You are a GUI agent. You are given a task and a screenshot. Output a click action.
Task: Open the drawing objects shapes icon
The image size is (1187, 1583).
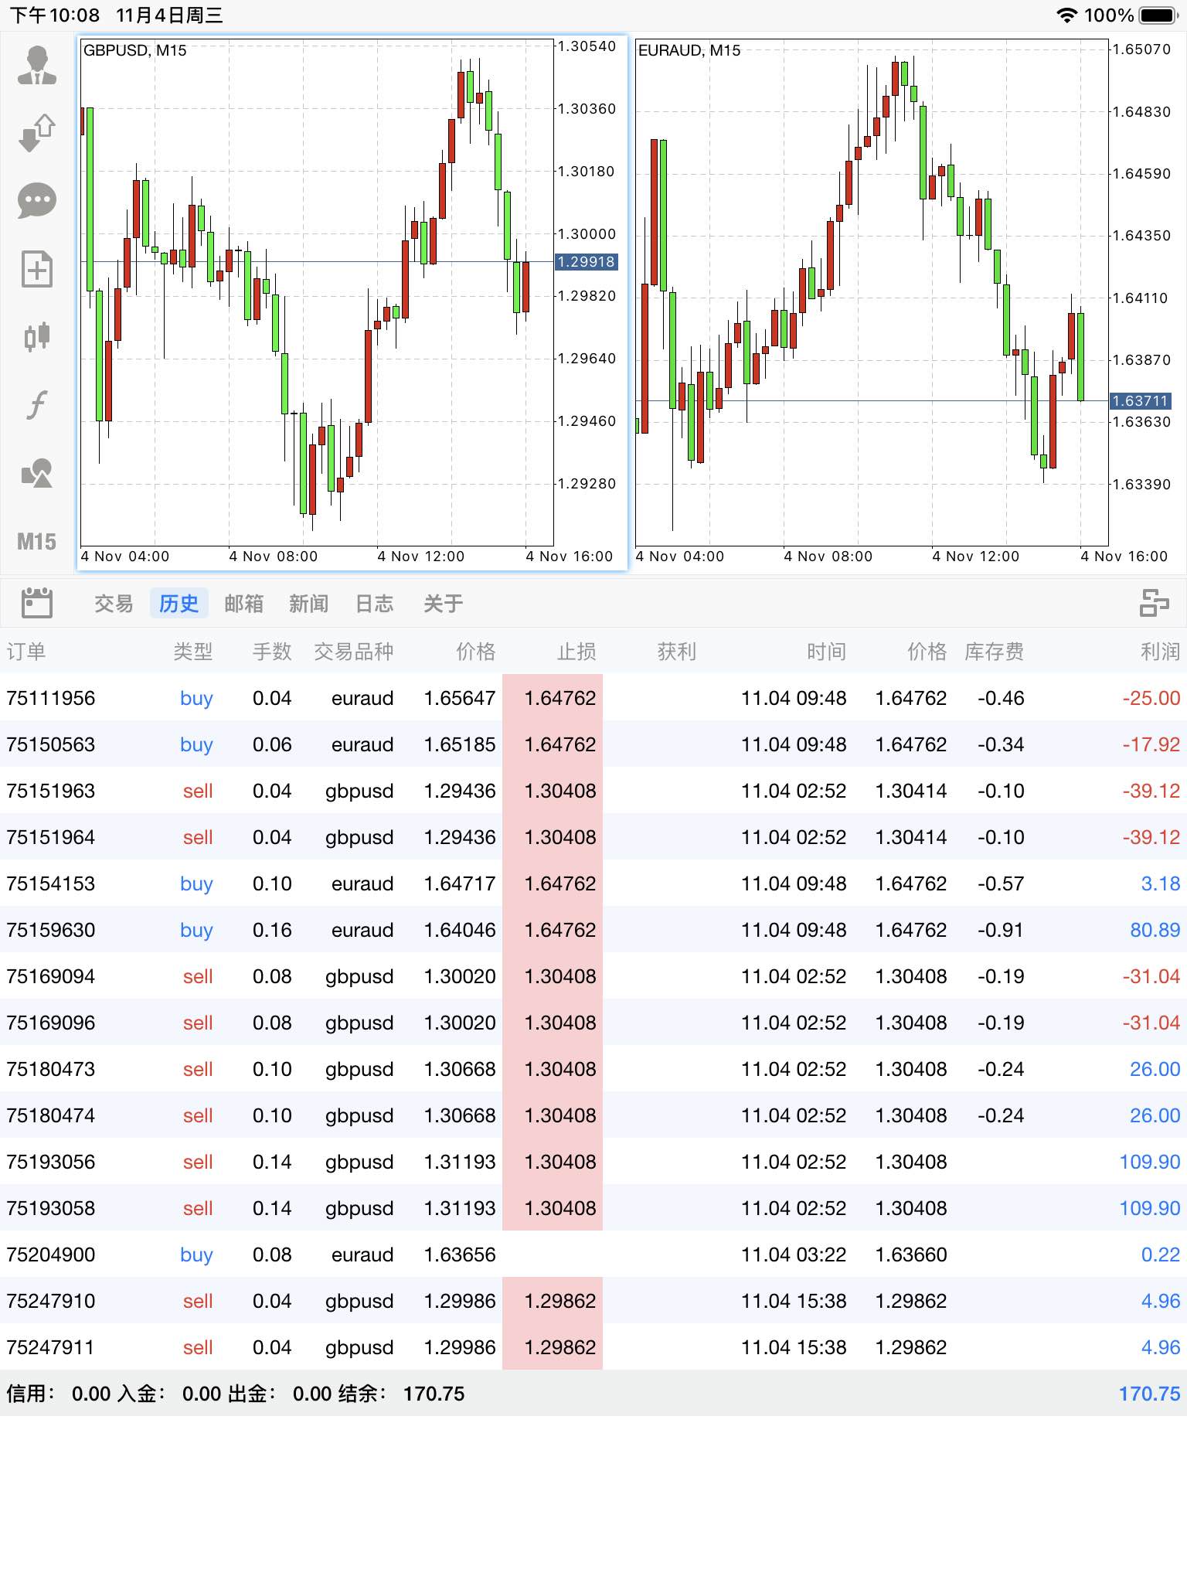click(x=37, y=472)
